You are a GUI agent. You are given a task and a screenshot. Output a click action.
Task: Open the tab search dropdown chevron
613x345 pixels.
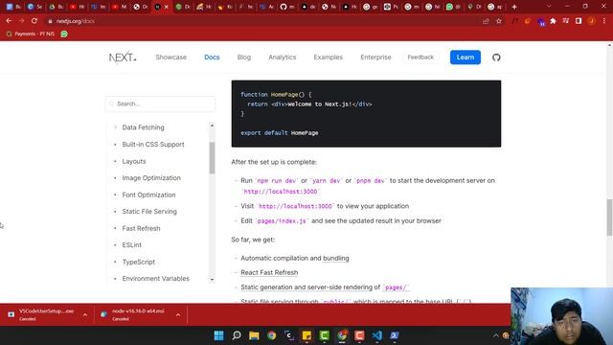(549, 7)
